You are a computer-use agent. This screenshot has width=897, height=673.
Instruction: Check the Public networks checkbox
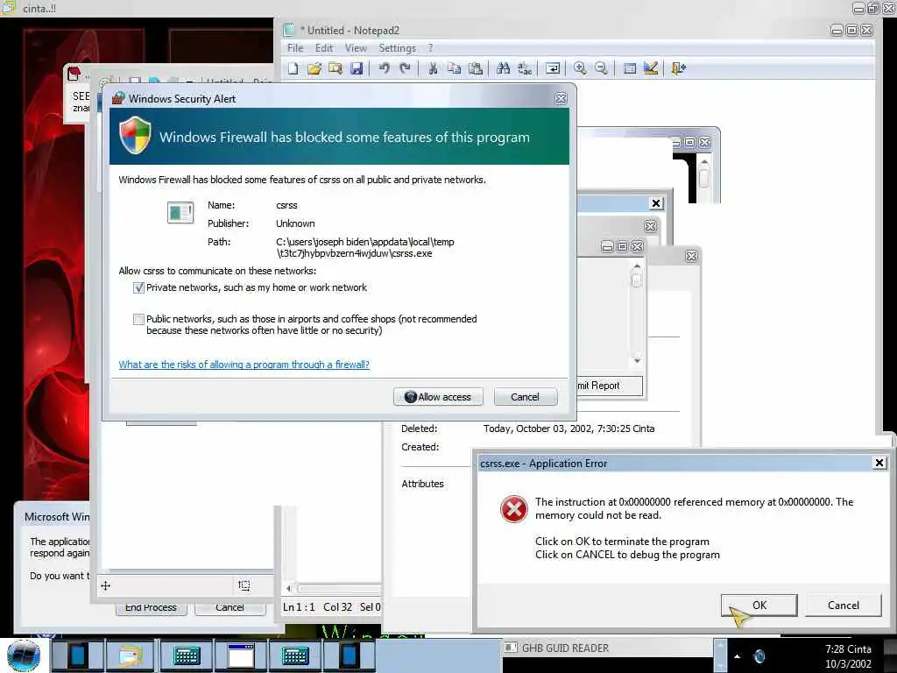point(138,319)
